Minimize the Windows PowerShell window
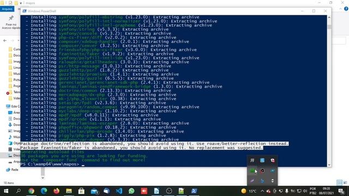Screen dimensions: 349x196 [302, 11]
